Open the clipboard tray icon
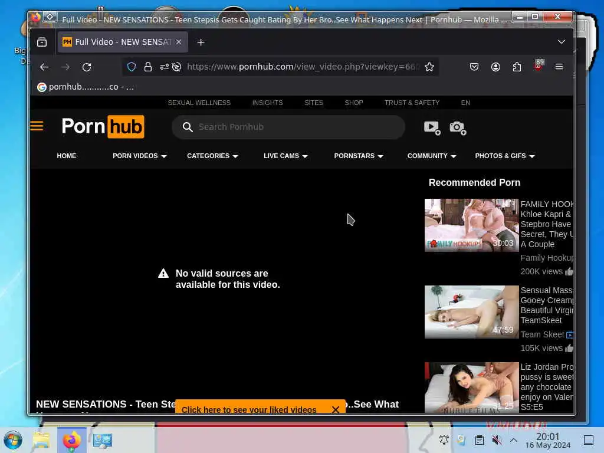Screen dimensions: 604x453 [479, 440]
